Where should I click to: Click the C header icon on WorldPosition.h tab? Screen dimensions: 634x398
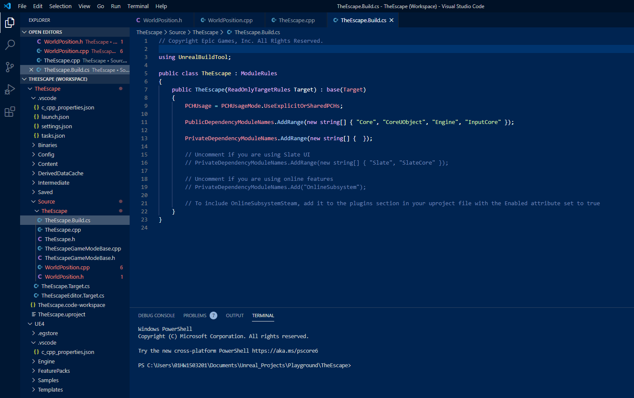pos(138,20)
